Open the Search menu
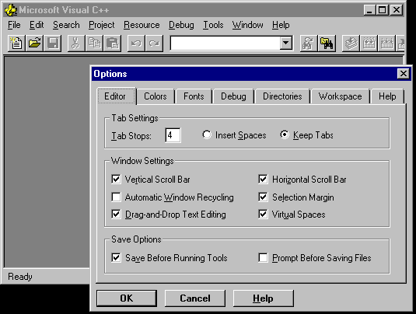The width and height of the screenshot is (416, 314). [x=66, y=25]
